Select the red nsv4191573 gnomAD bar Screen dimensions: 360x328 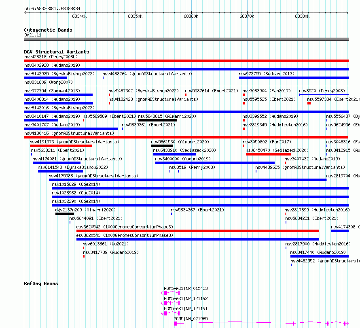point(61,146)
